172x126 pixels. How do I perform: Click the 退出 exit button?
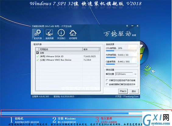pyautogui.click(x=134, y=91)
